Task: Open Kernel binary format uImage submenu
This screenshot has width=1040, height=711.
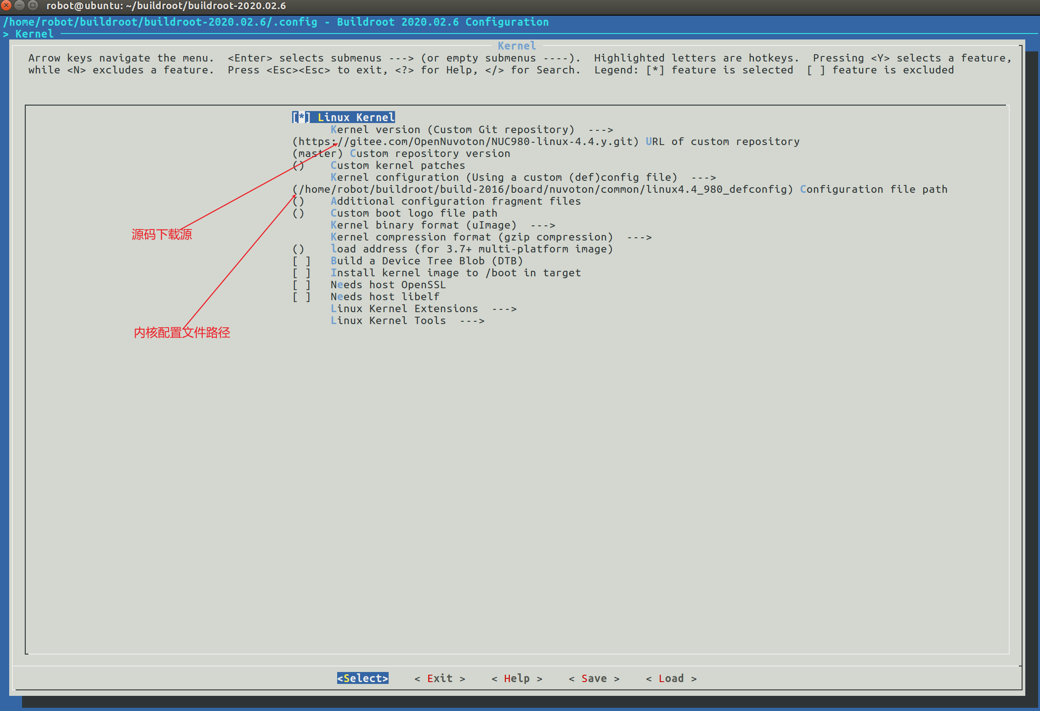Action: click(x=443, y=225)
